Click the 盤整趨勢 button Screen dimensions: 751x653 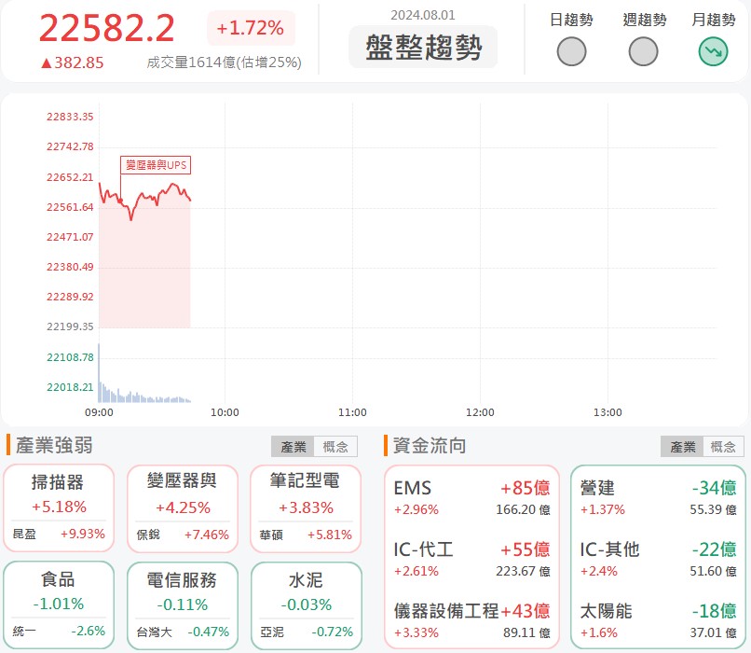coord(423,47)
